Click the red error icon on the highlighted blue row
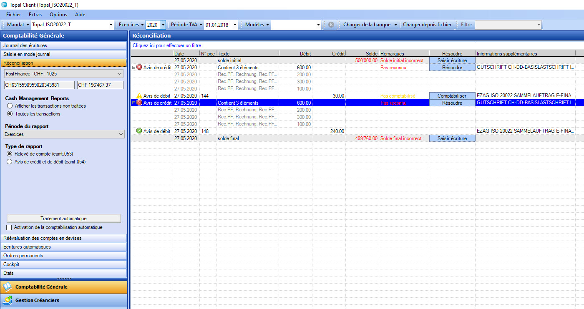Viewport: 584px width, 309px height. (139, 103)
